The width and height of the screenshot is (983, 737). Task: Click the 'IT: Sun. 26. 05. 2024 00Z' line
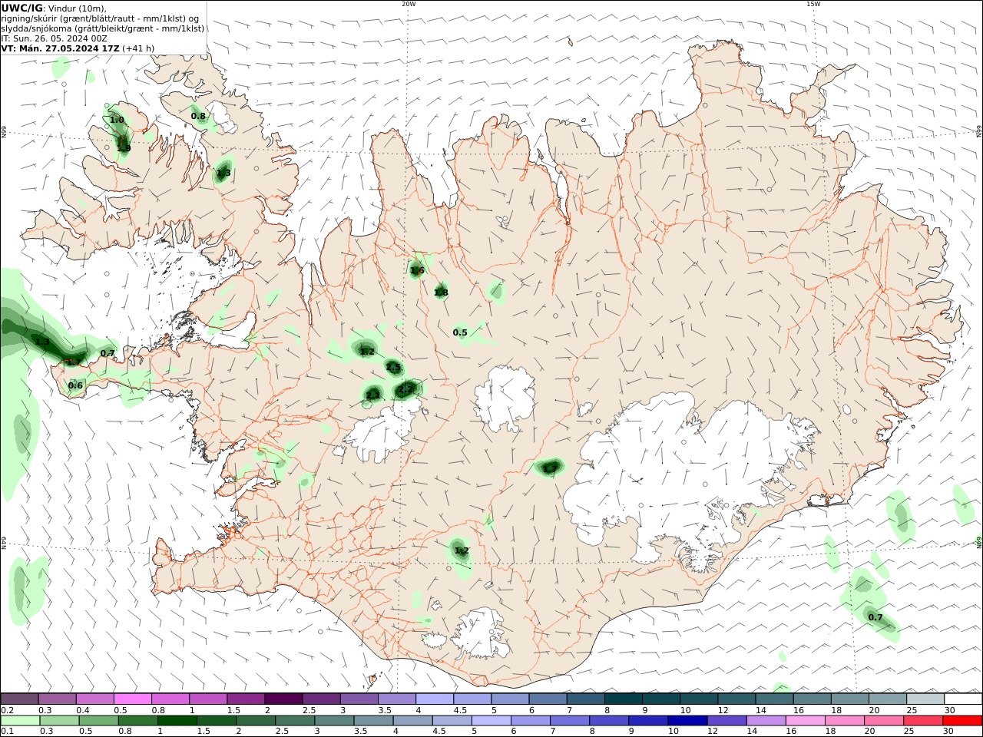tap(54, 38)
